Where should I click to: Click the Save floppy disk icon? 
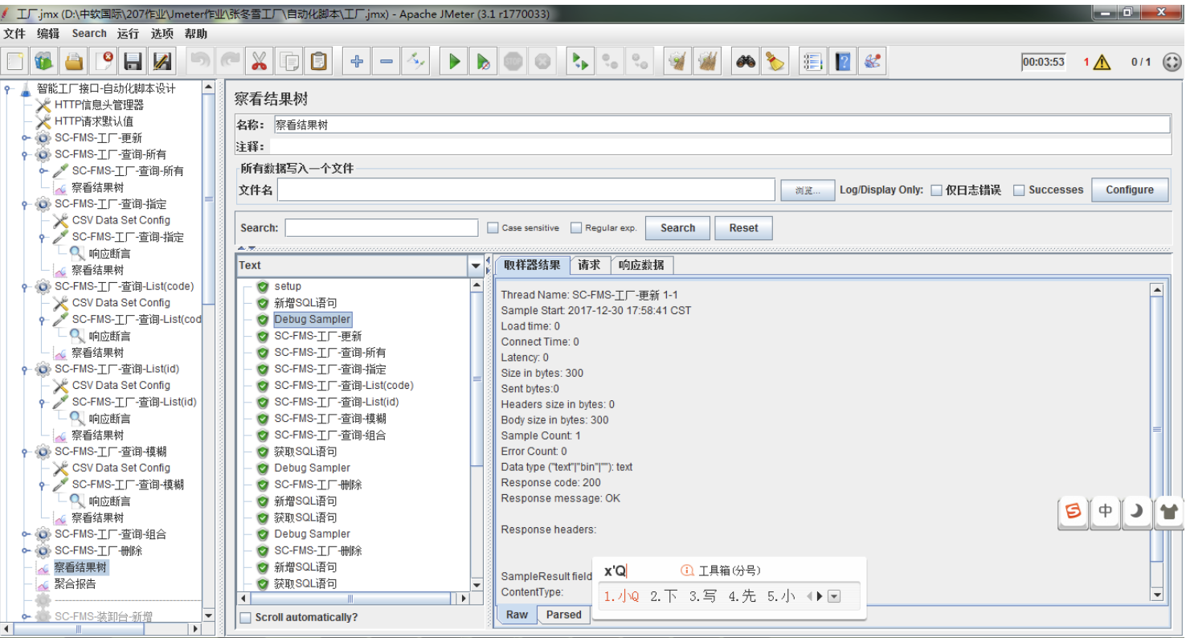pyautogui.click(x=133, y=61)
